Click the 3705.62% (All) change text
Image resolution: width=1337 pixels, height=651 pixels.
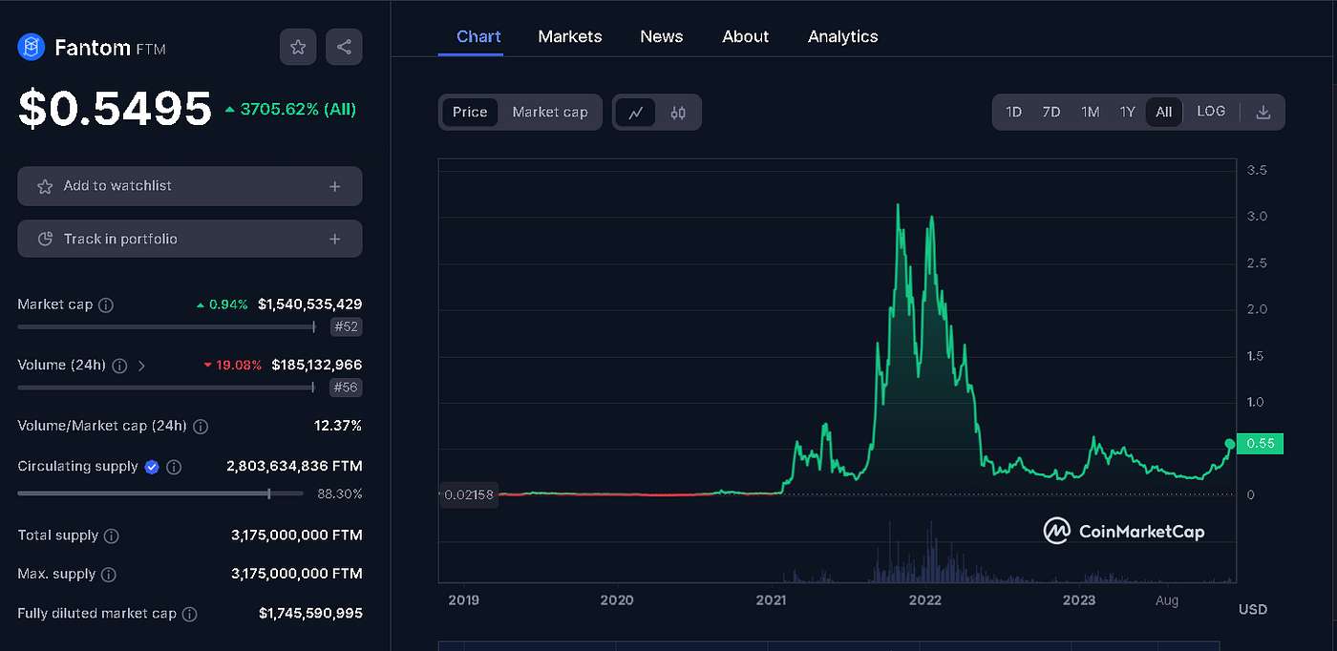coord(298,110)
